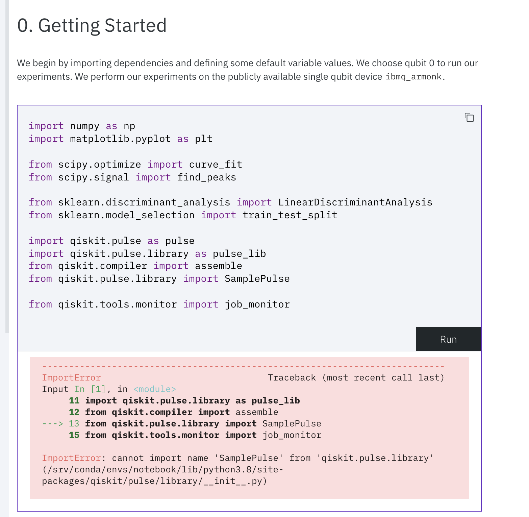The width and height of the screenshot is (529, 517).
Task: Click the train_test_split import line
Action: coord(182,215)
